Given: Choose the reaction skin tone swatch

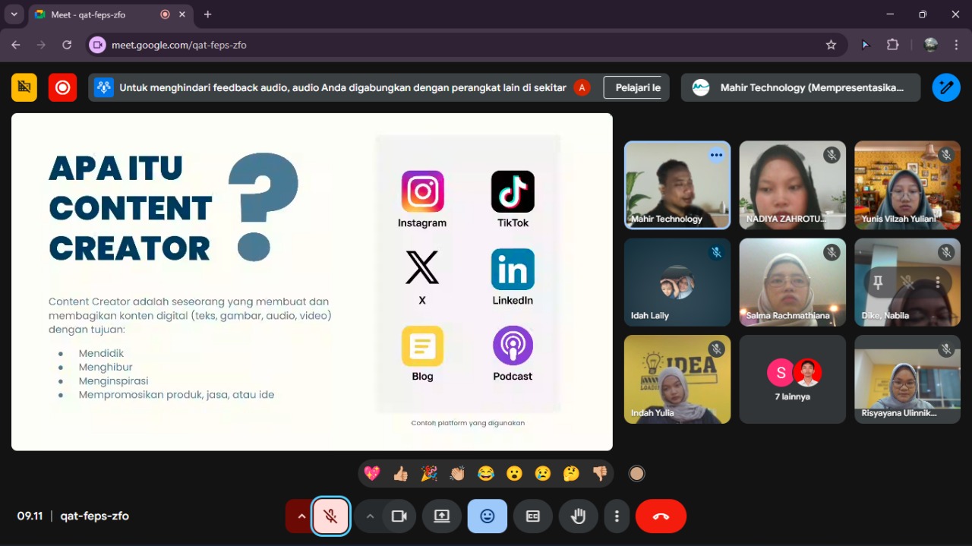Looking at the screenshot, I should click(x=636, y=474).
